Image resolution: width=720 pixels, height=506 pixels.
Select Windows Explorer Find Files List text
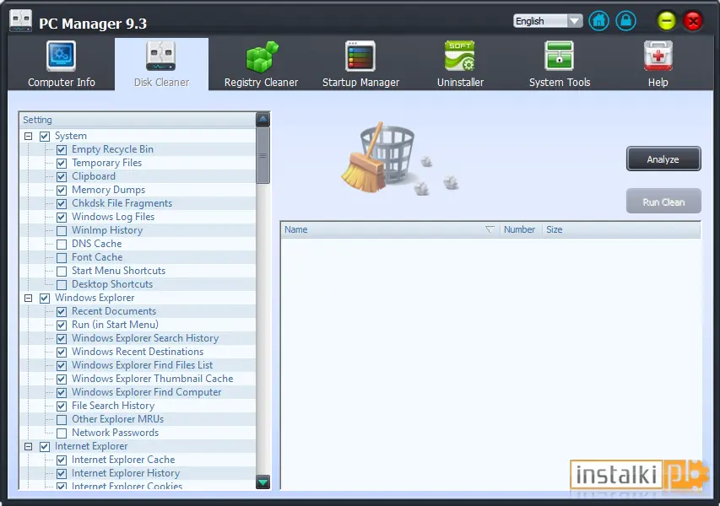[142, 365]
